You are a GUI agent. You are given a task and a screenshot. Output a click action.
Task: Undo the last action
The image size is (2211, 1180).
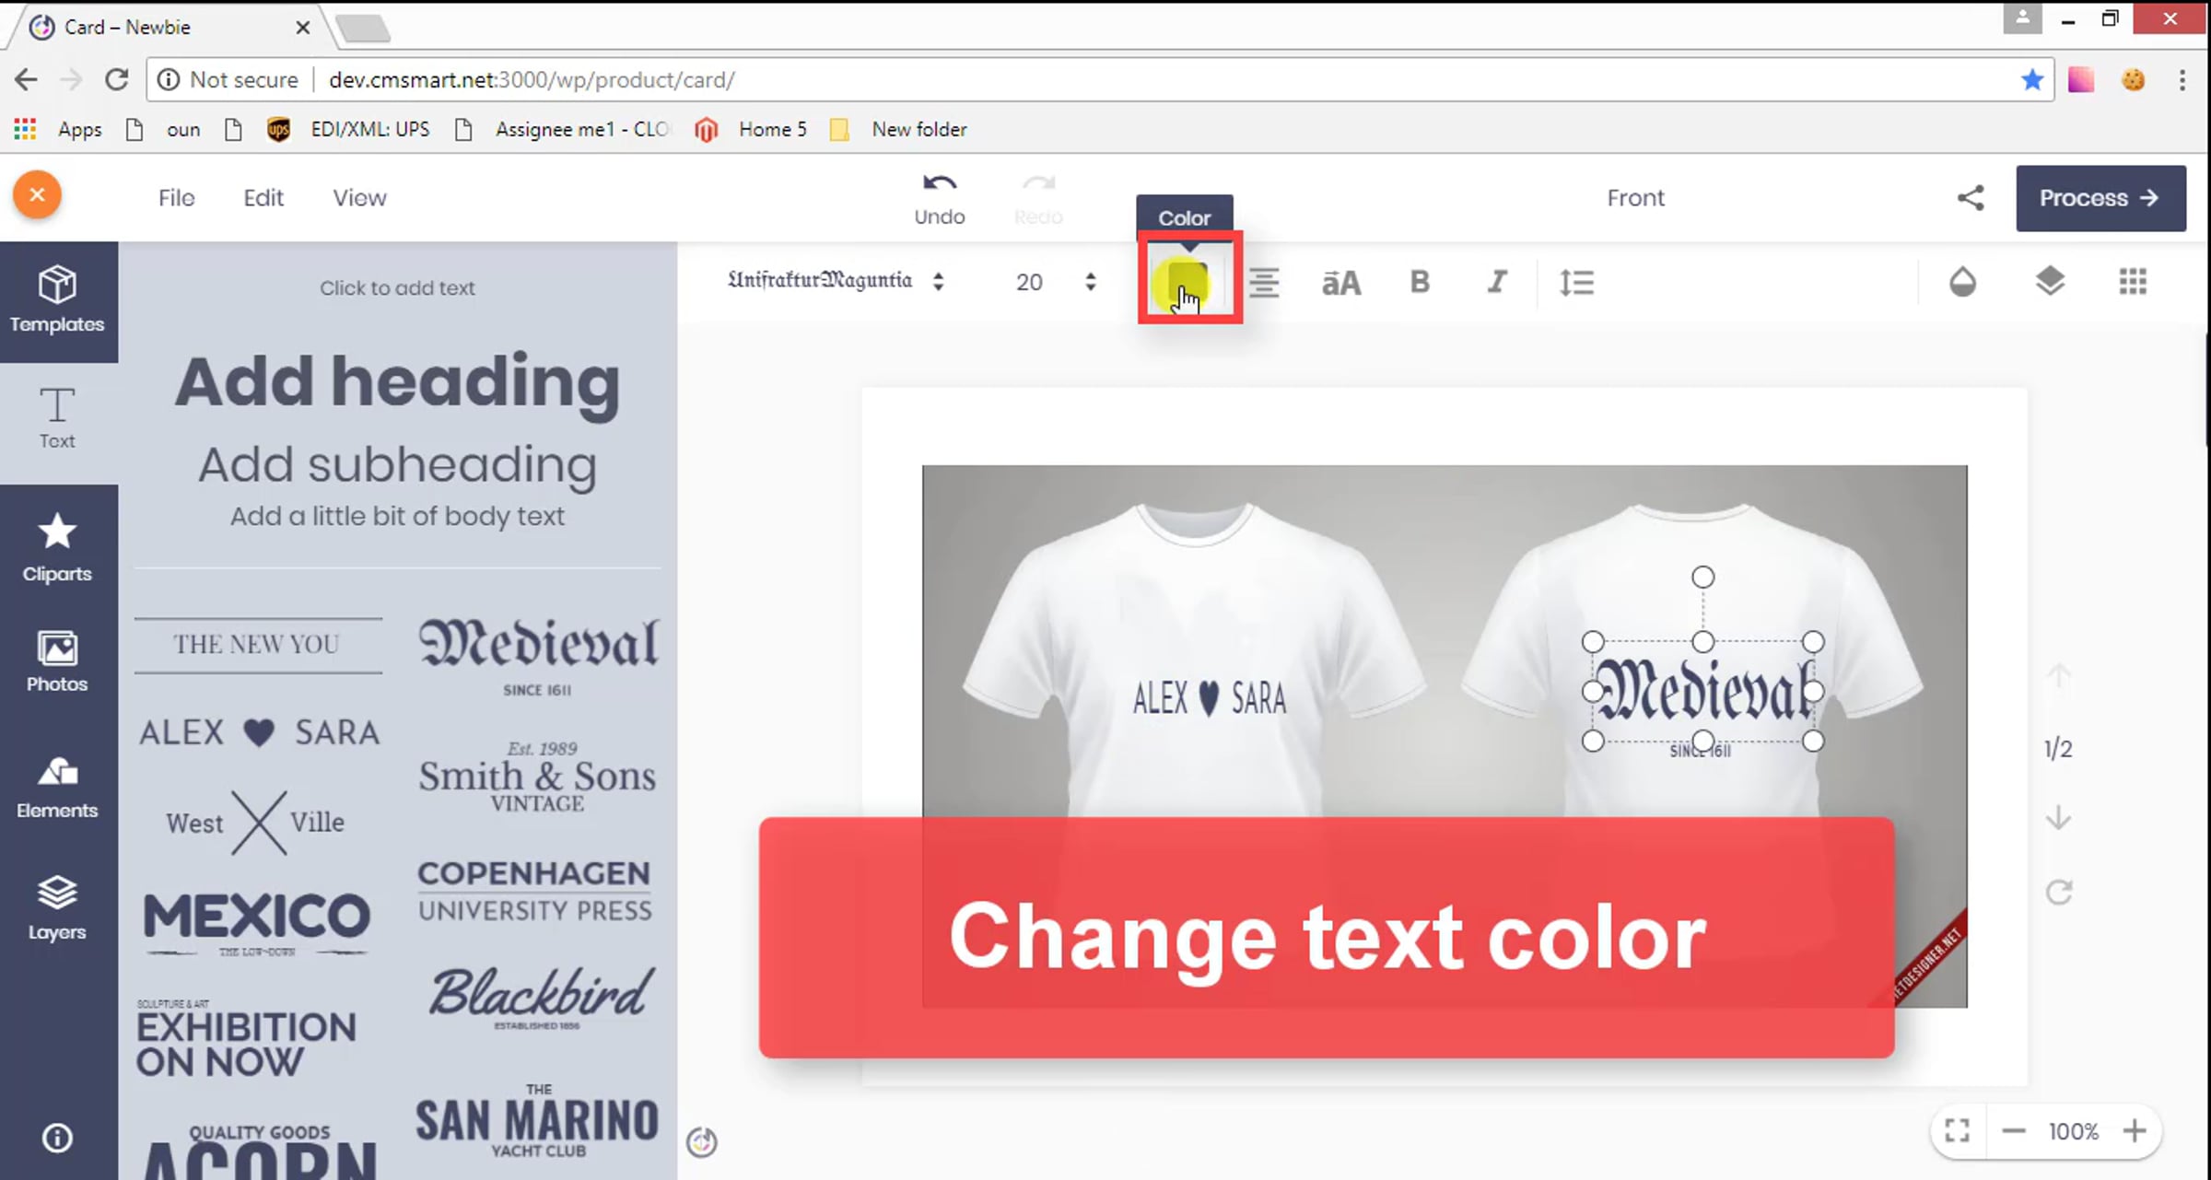pyautogui.click(x=940, y=199)
